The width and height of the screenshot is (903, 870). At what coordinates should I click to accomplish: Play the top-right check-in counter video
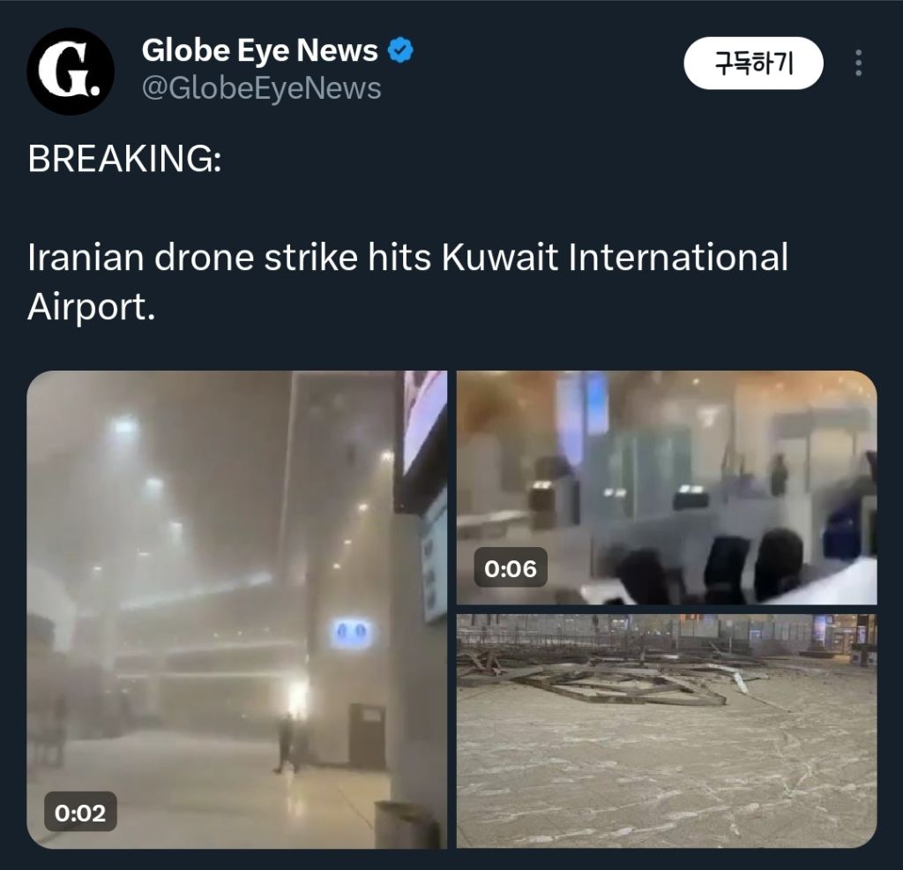(x=667, y=487)
